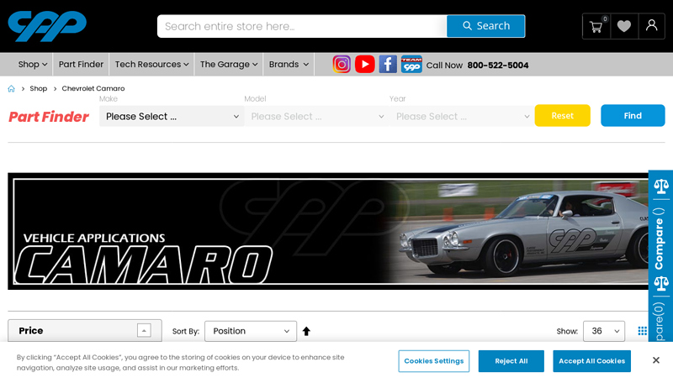Visit the Facebook page icon
673x378 pixels.
pyautogui.click(x=388, y=65)
